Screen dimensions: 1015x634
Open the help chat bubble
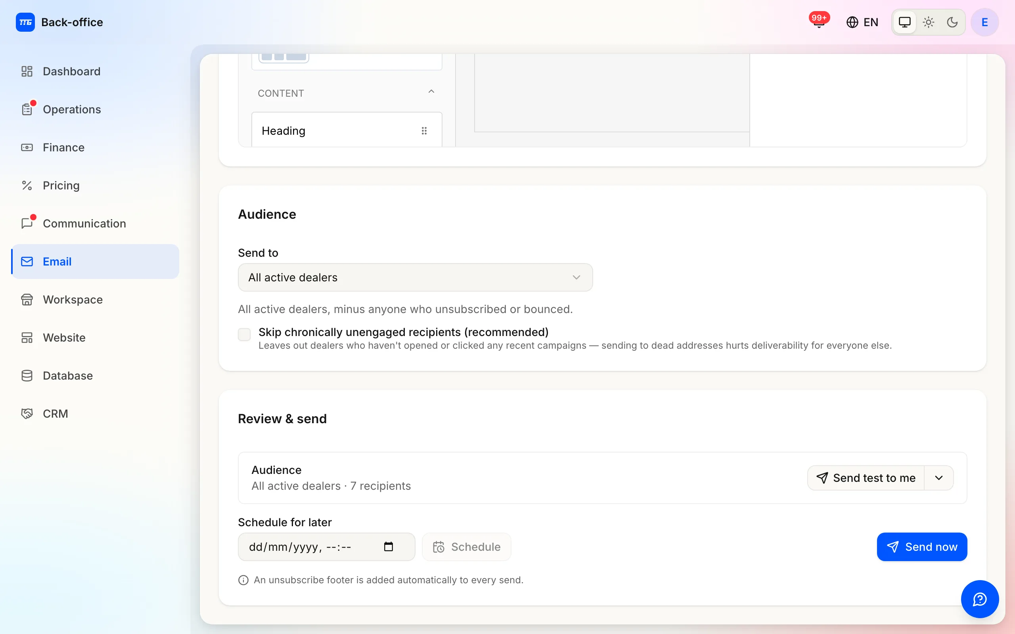(x=980, y=599)
